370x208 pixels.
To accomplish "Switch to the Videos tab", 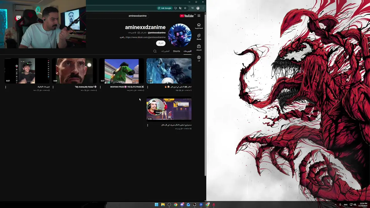I will click(187, 51).
